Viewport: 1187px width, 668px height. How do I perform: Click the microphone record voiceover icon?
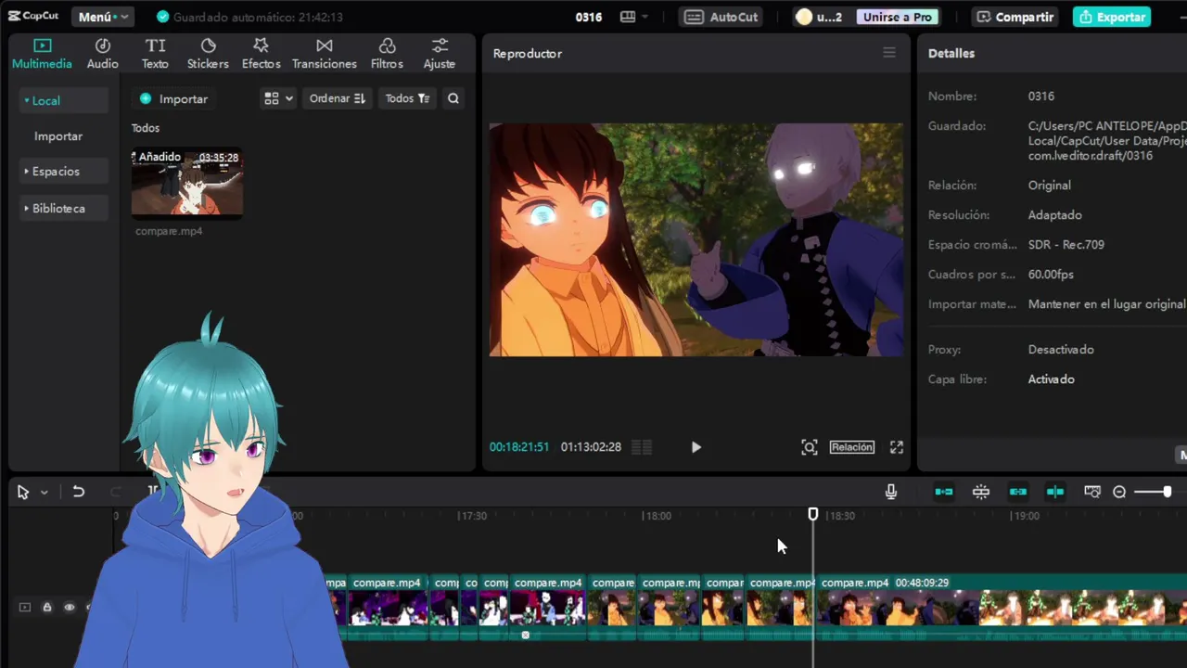click(x=891, y=492)
